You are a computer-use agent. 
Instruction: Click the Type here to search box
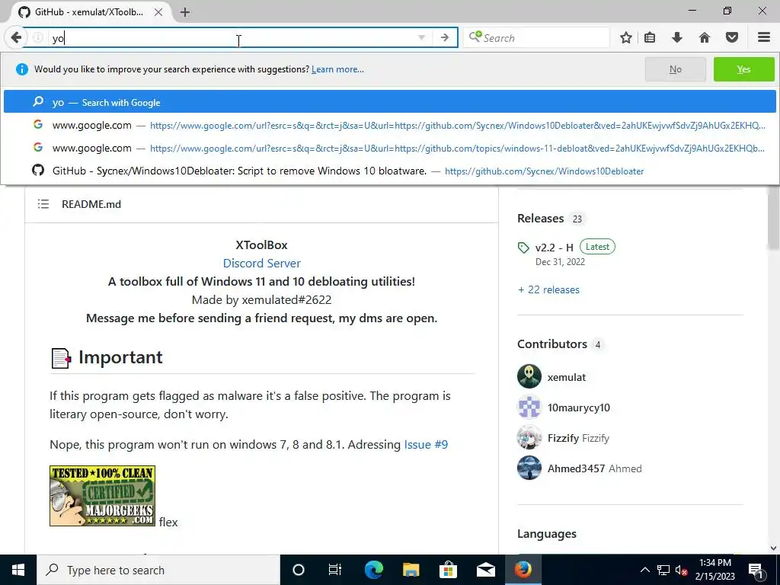(x=158, y=570)
